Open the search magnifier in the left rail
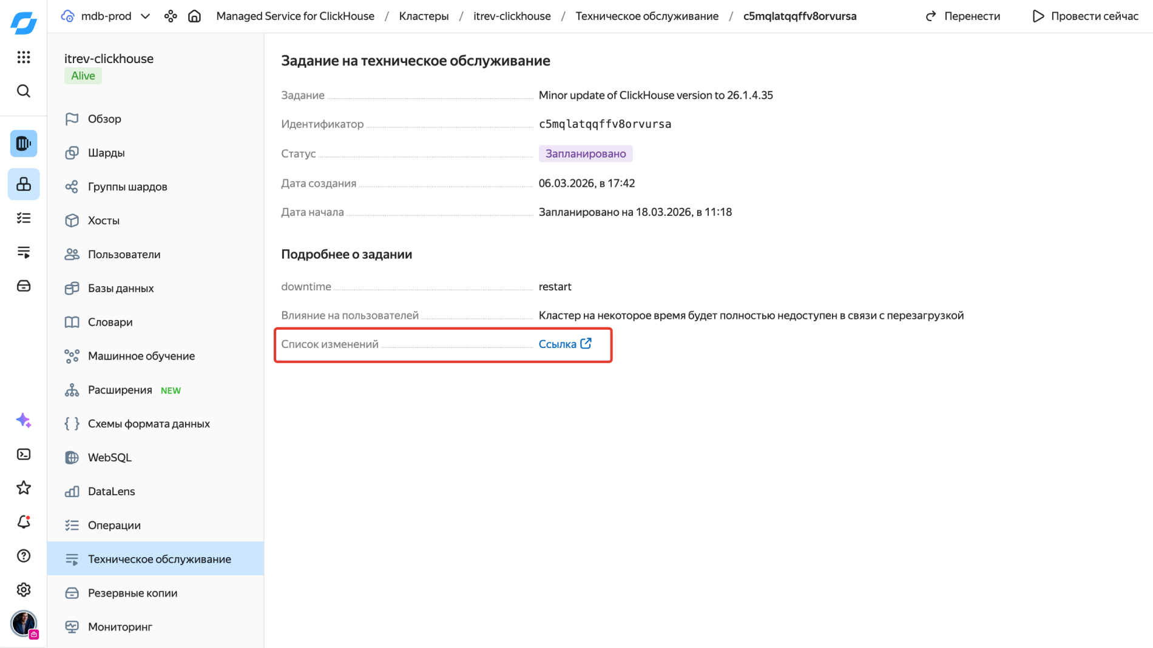1153x648 pixels. pos(23,91)
